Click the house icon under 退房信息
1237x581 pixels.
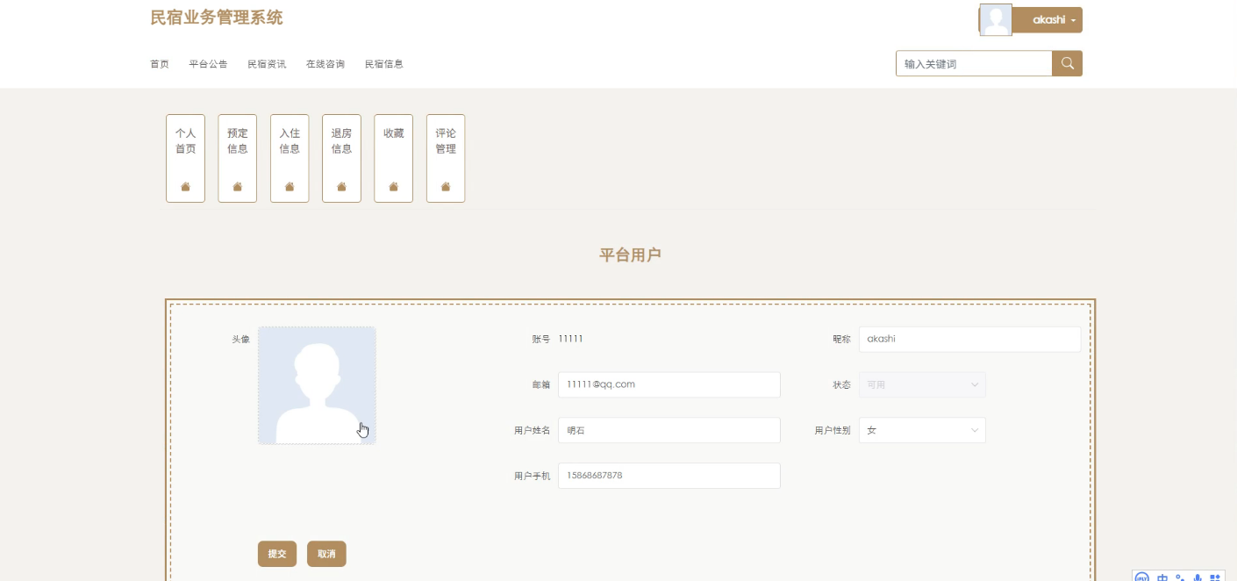(x=341, y=186)
